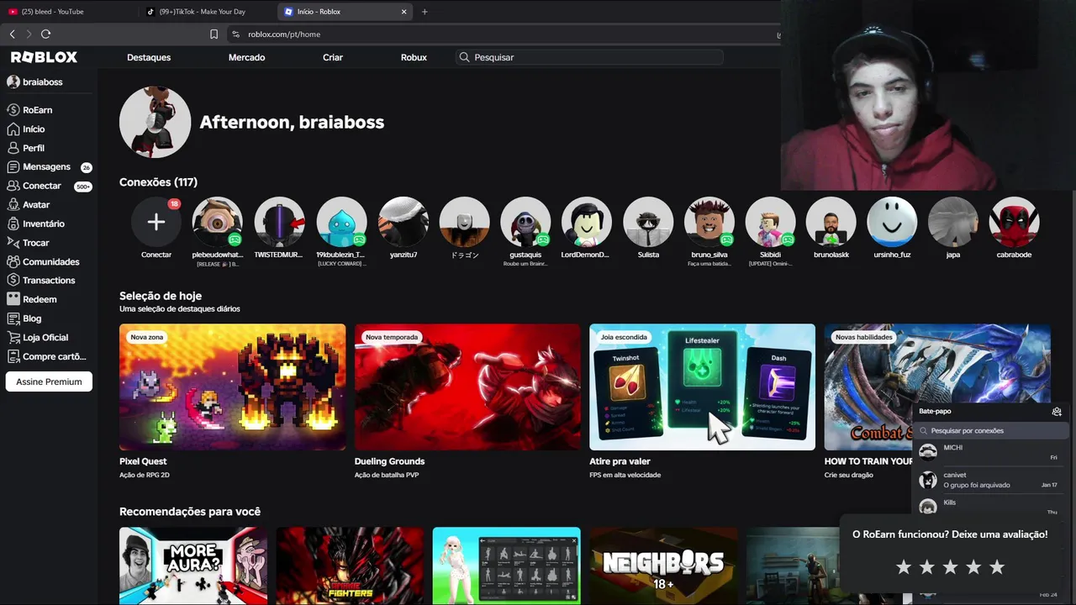Open Robux in top navigation
This screenshot has height=605, width=1076.
tap(414, 57)
